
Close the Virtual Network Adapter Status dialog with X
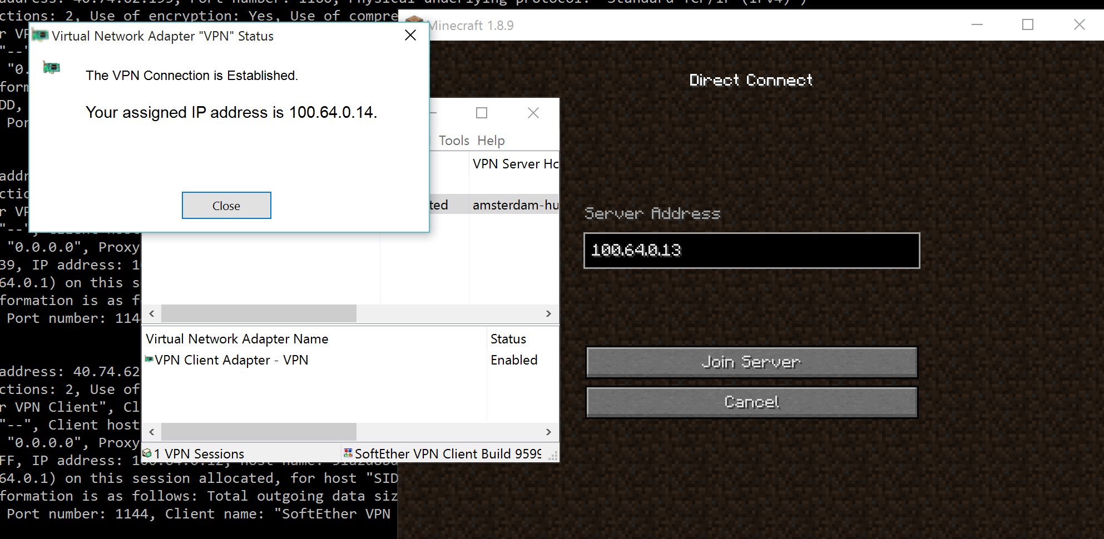(410, 36)
